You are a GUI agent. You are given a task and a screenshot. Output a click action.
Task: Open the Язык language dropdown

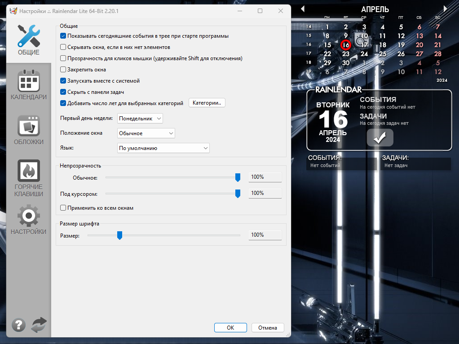click(163, 148)
